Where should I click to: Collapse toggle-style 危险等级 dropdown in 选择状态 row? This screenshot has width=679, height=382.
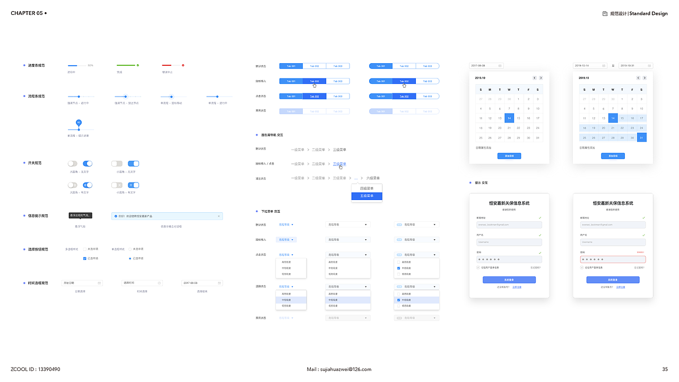tap(416, 286)
